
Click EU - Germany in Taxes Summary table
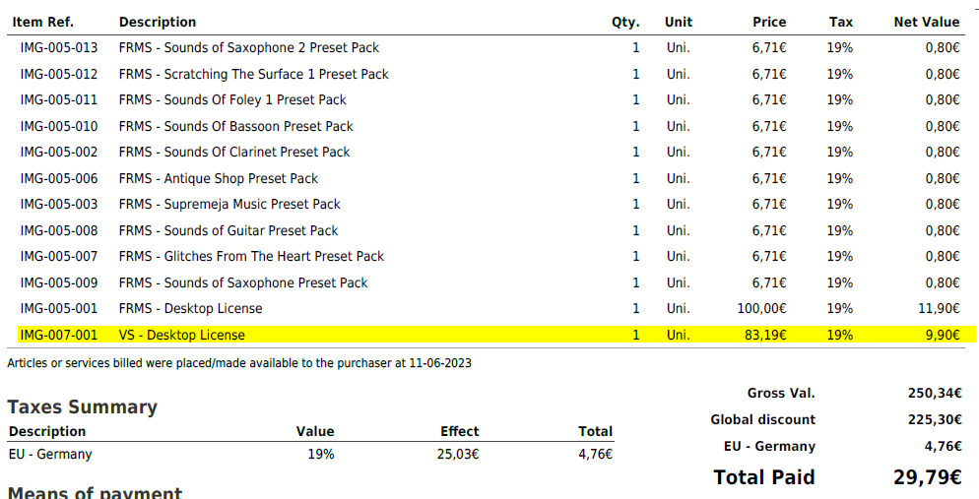[50, 455]
